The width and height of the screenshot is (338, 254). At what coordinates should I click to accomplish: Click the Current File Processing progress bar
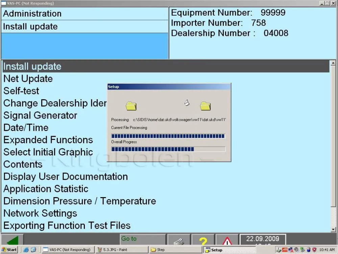(x=168, y=136)
